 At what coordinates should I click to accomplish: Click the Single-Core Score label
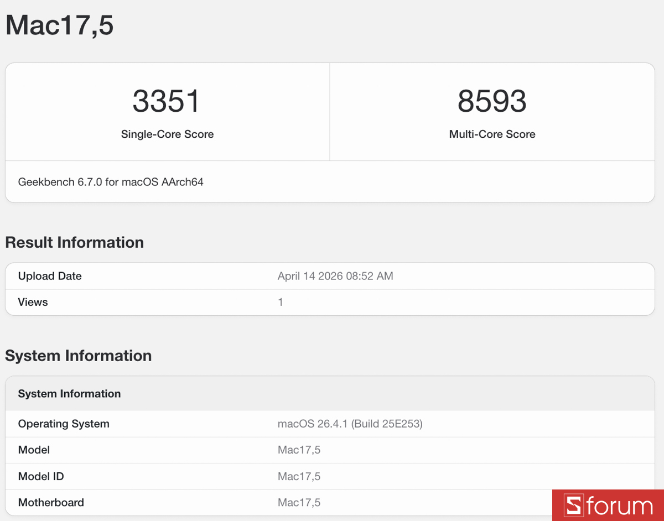(x=167, y=134)
